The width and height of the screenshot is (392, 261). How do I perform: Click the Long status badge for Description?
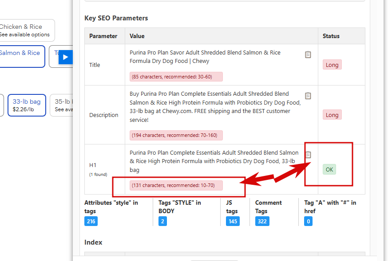tap(332, 115)
